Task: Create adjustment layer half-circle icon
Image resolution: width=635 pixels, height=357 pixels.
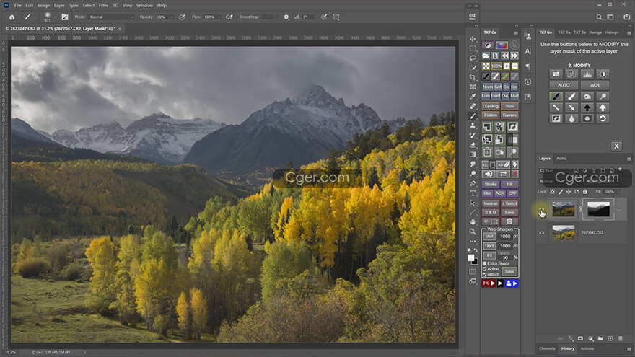Action: point(590,338)
